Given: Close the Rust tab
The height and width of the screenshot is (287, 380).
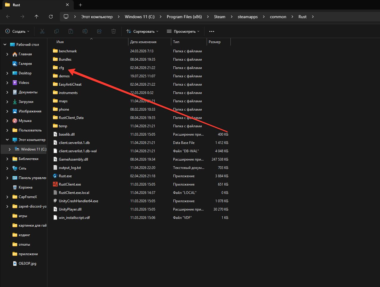Looking at the screenshot, I should point(67,5).
